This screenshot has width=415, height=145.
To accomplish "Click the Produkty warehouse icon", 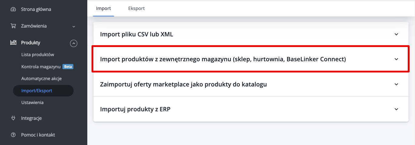I will point(13,43).
